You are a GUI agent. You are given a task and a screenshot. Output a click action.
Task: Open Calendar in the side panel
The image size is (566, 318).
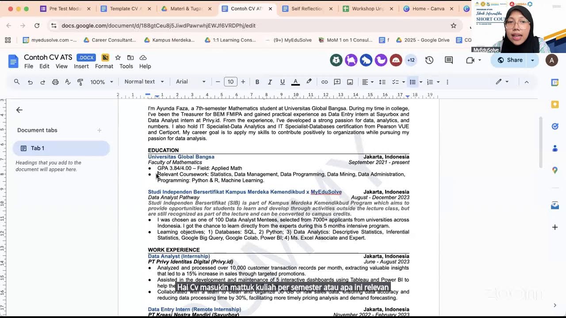coord(555,83)
